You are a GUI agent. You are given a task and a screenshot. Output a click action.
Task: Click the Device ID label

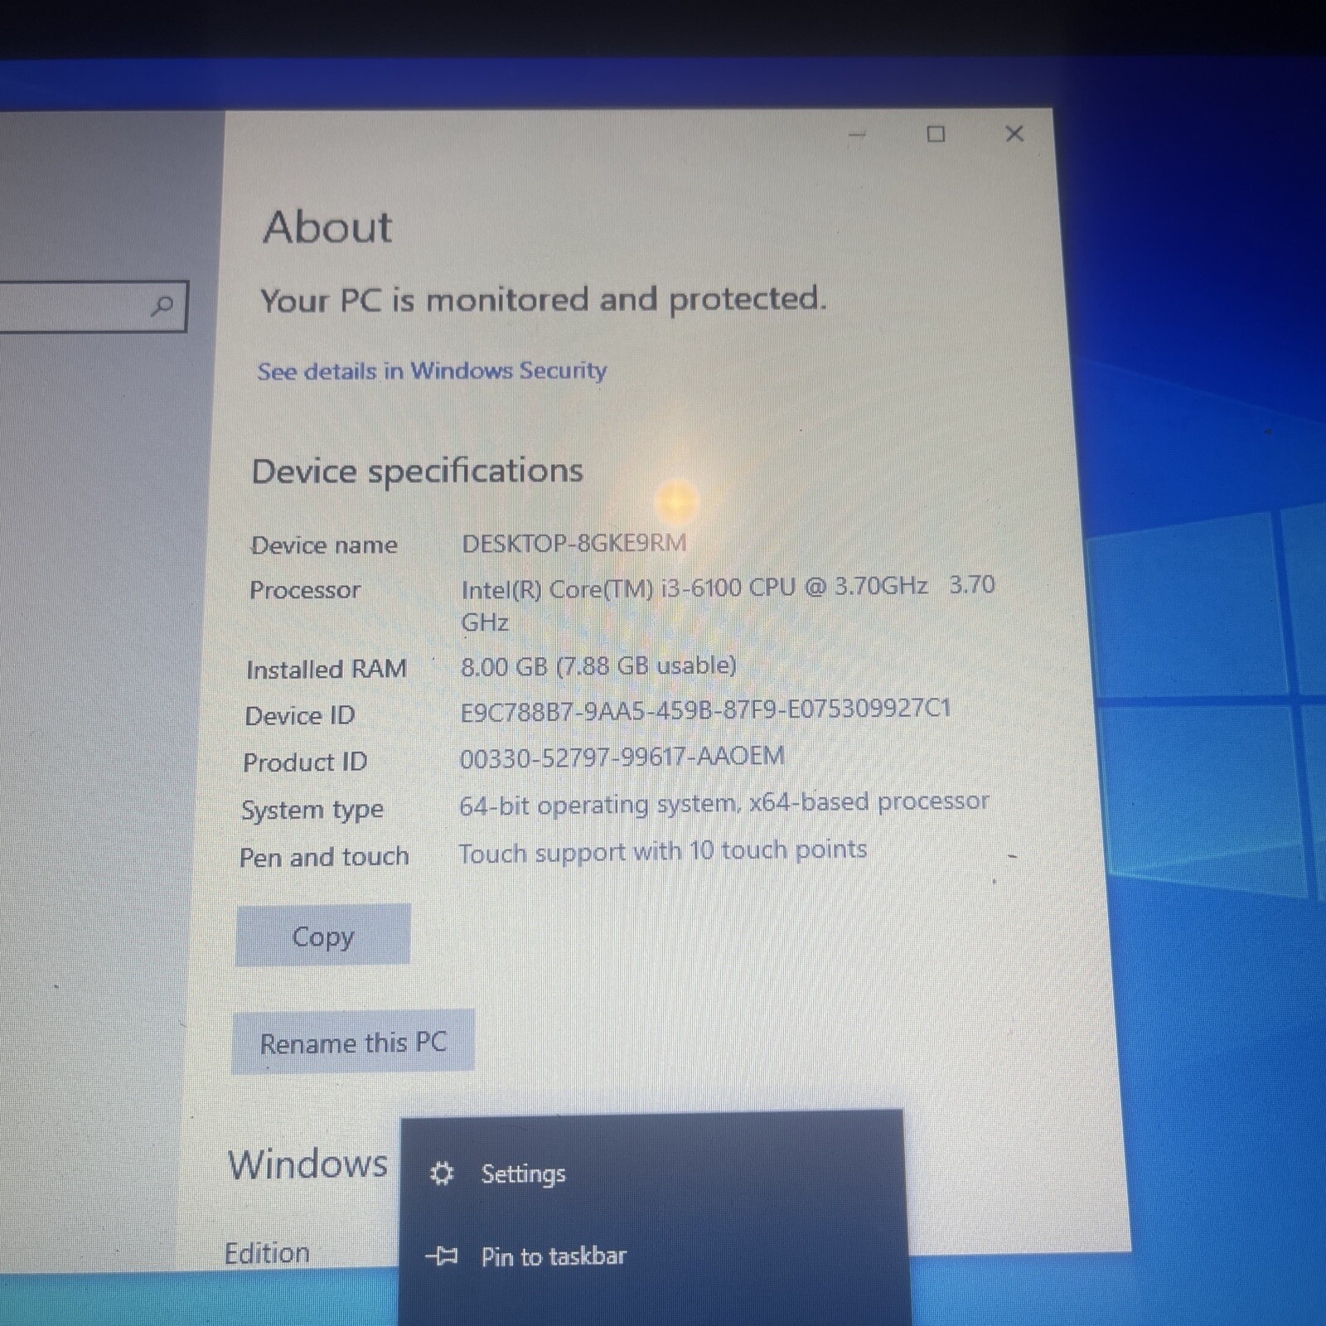300,715
